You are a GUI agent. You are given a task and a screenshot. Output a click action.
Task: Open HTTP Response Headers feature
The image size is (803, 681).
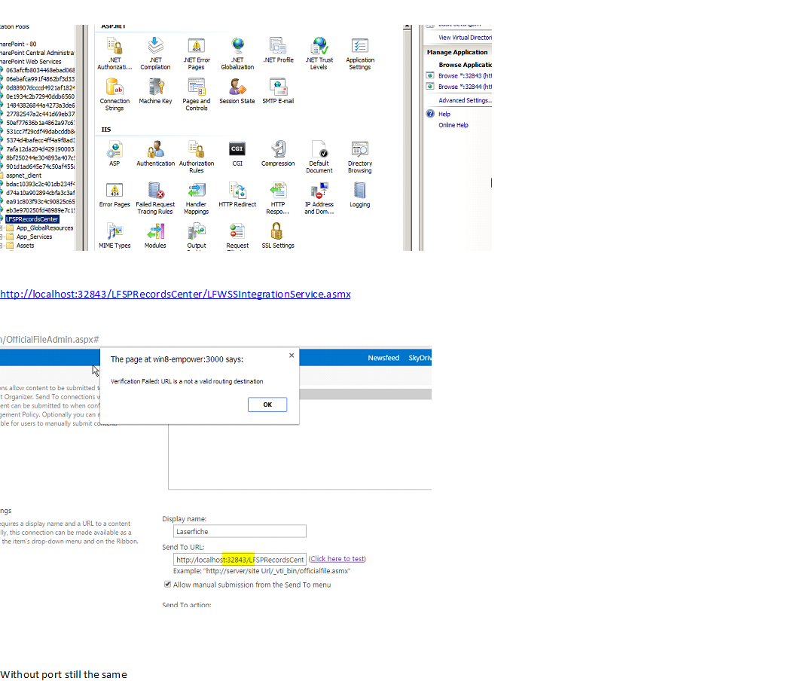point(278,198)
